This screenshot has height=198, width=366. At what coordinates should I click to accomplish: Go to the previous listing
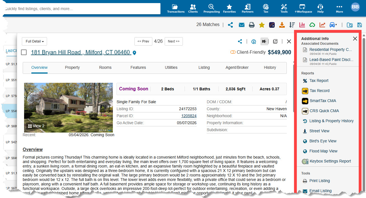[x=143, y=41]
